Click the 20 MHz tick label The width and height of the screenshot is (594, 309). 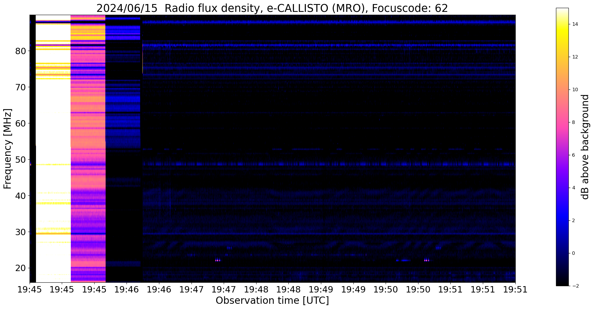(x=20, y=268)
